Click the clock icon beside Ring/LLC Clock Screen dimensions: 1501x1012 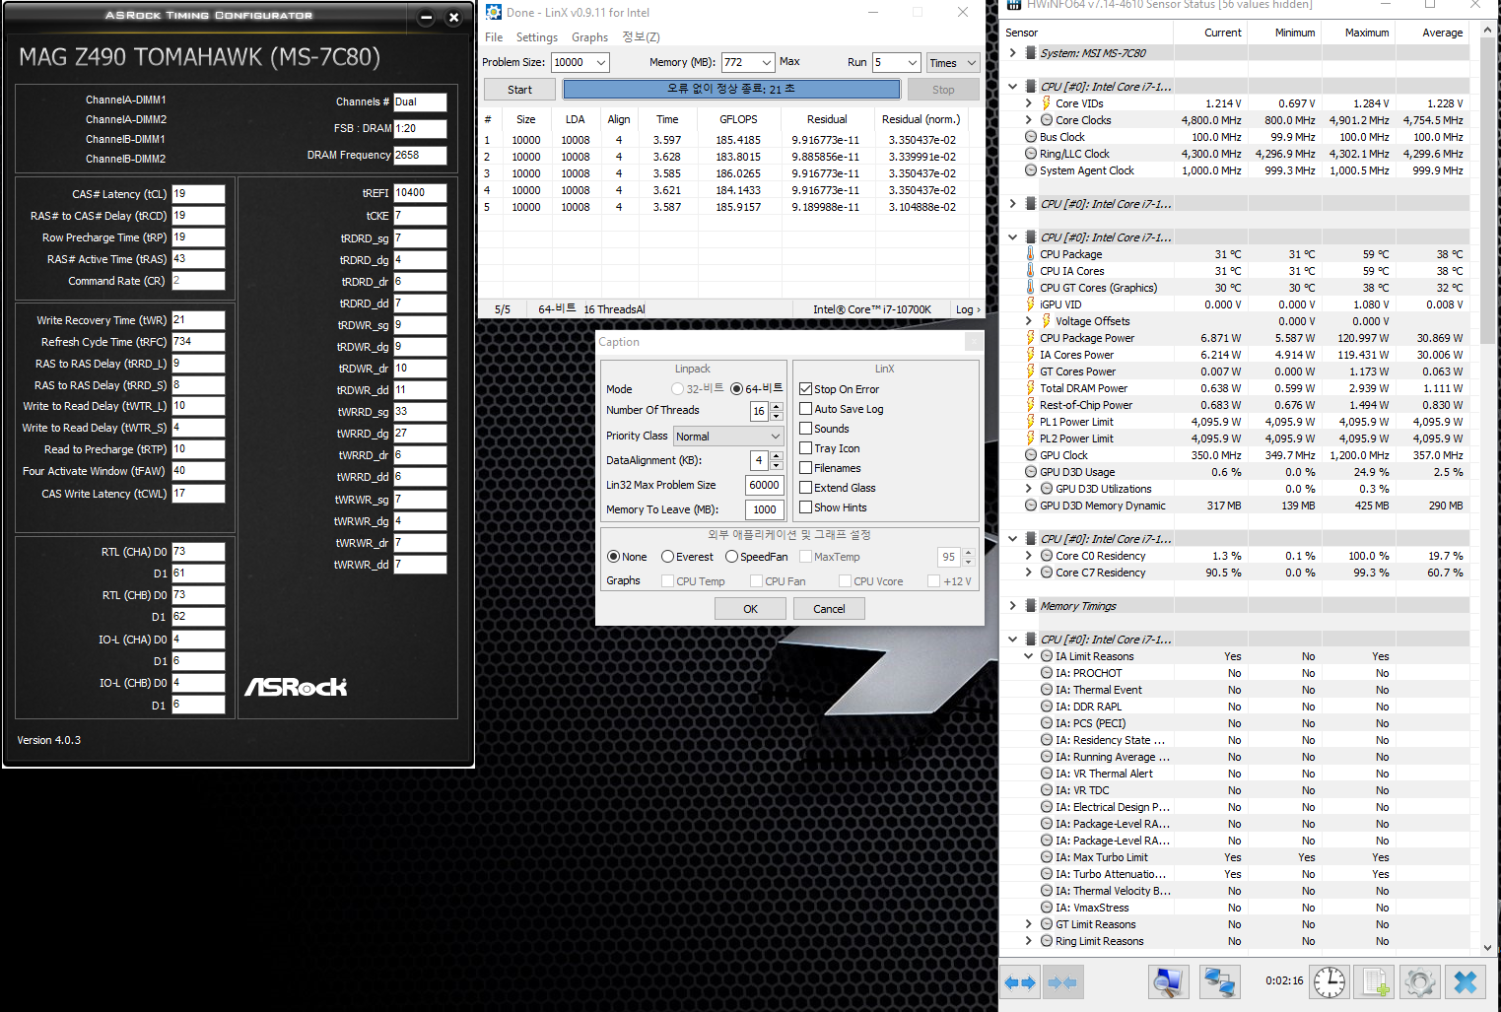pyautogui.click(x=1031, y=154)
